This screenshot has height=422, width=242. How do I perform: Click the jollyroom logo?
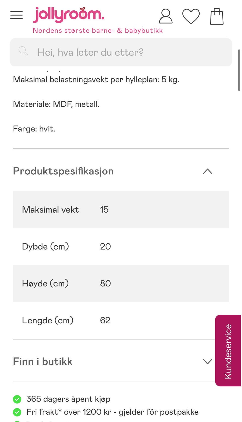(x=69, y=15)
